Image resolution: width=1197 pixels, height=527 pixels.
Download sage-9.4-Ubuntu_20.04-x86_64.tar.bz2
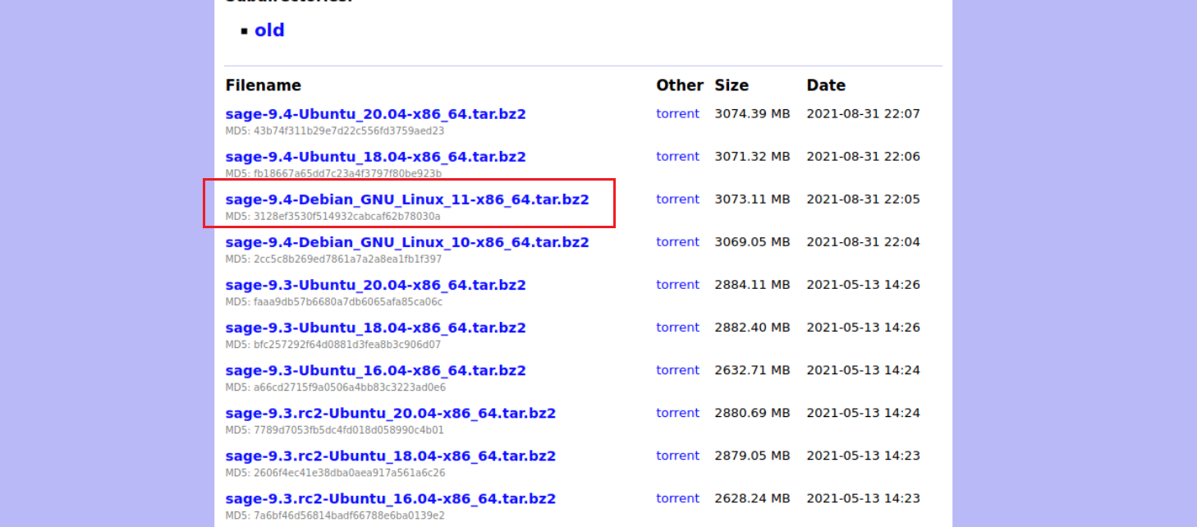[x=375, y=114]
